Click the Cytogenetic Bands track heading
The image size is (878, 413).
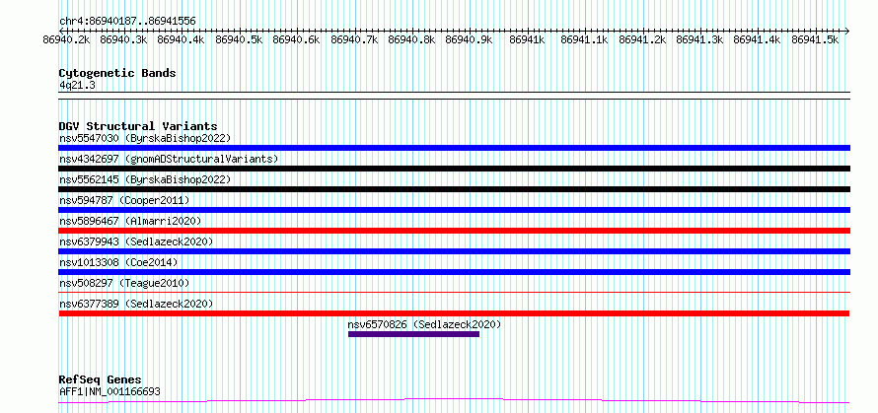coord(117,73)
